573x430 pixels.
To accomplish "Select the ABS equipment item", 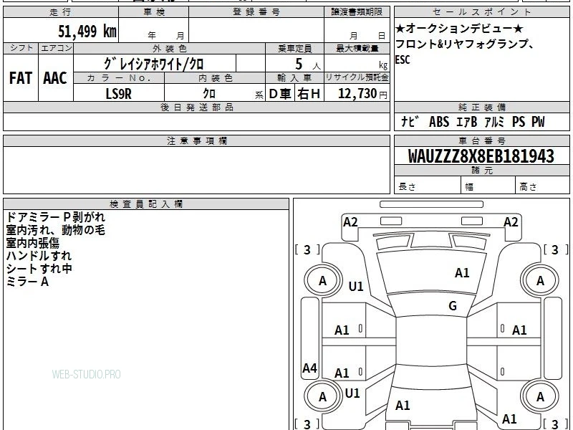I will click(439, 122).
